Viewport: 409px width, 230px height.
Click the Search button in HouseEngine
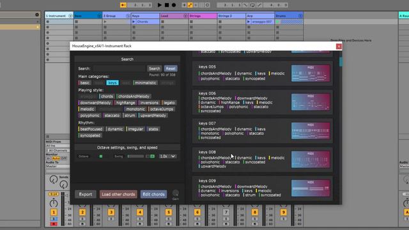[154, 68]
